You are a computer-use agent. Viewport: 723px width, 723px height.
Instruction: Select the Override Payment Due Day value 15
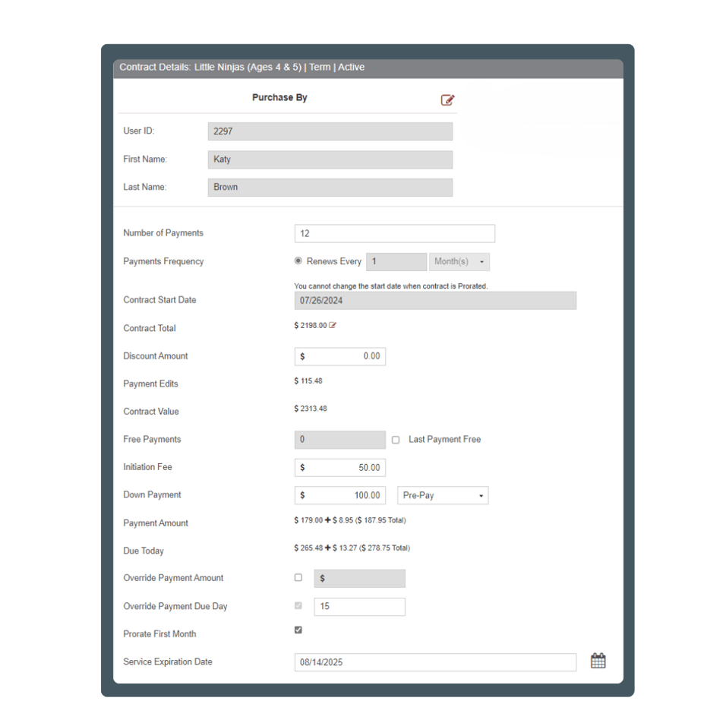click(x=359, y=606)
